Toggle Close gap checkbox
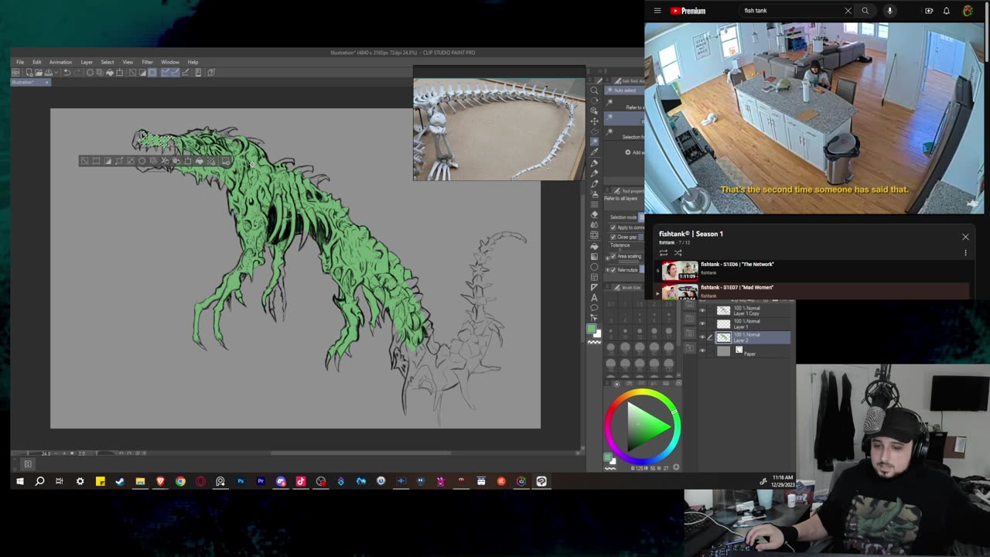Image resolution: width=990 pixels, height=557 pixels. [613, 237]
